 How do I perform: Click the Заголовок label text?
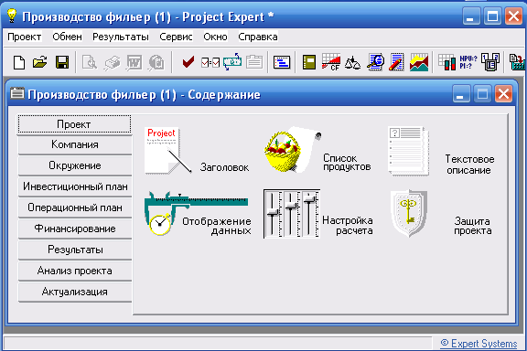tap(224, 167)
